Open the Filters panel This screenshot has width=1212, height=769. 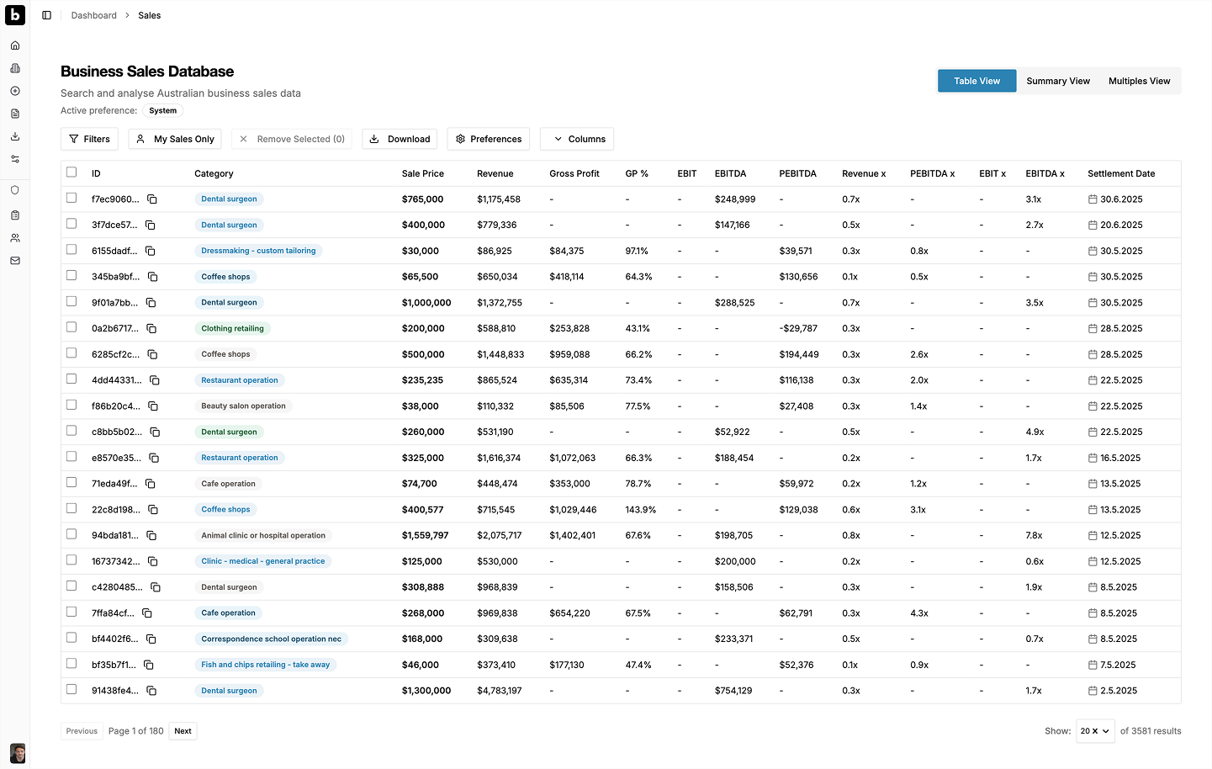pos(89,139)
